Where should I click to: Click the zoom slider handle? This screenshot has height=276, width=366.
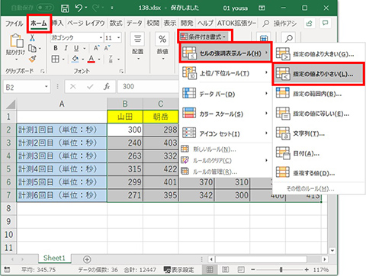(x=281, y=269)
